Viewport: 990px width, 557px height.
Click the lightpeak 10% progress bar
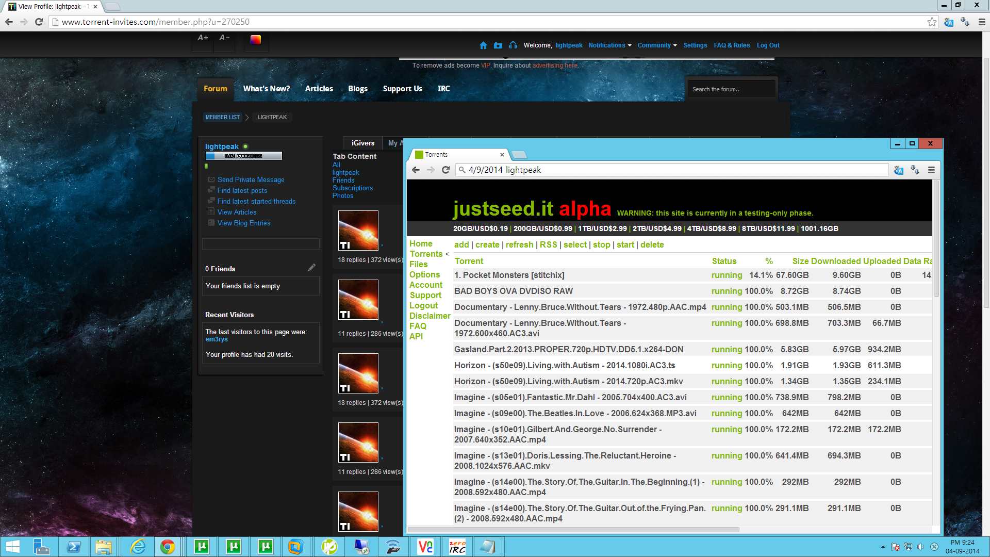pyautogui.click(x=243, y=156)
